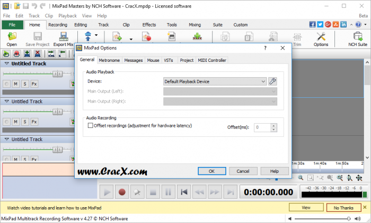371x223 pixels.
Task: Collapse the third Untitled Track
Action: tap(6, 139)
